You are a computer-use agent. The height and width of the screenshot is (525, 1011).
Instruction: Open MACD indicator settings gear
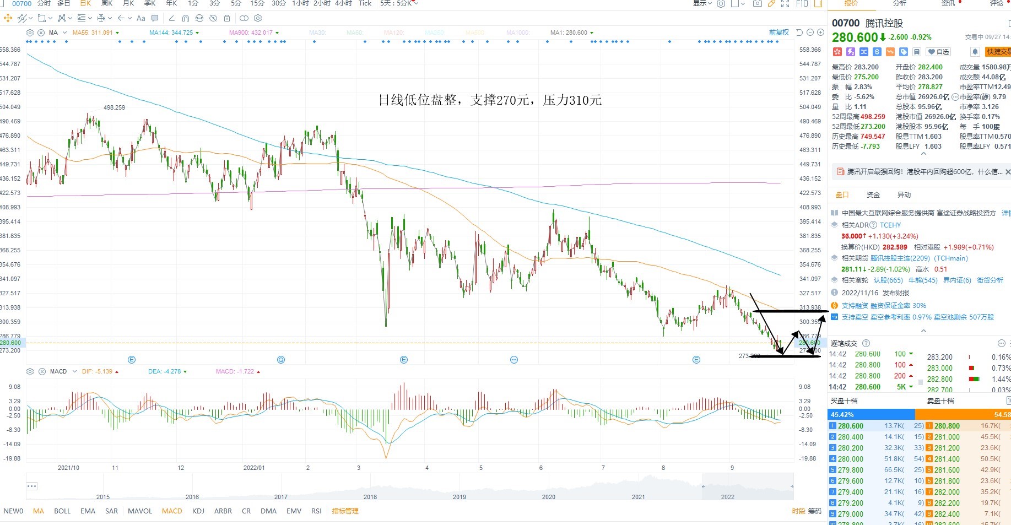(x=30, y=371)
